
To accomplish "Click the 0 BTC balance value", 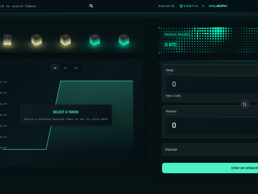I will (x=171, y=45).
